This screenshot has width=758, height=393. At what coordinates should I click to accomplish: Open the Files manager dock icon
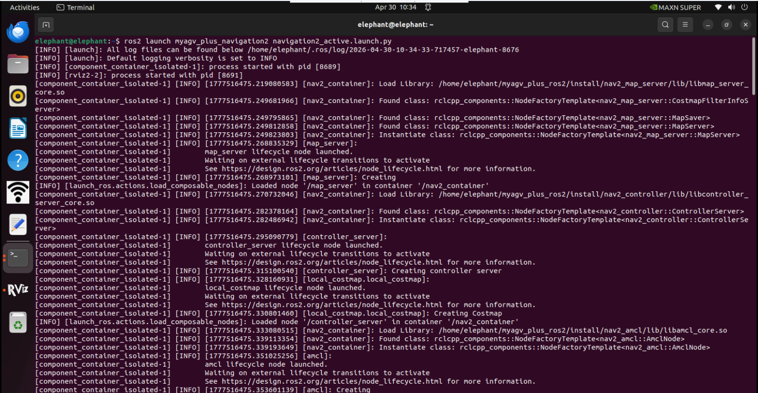18,64
